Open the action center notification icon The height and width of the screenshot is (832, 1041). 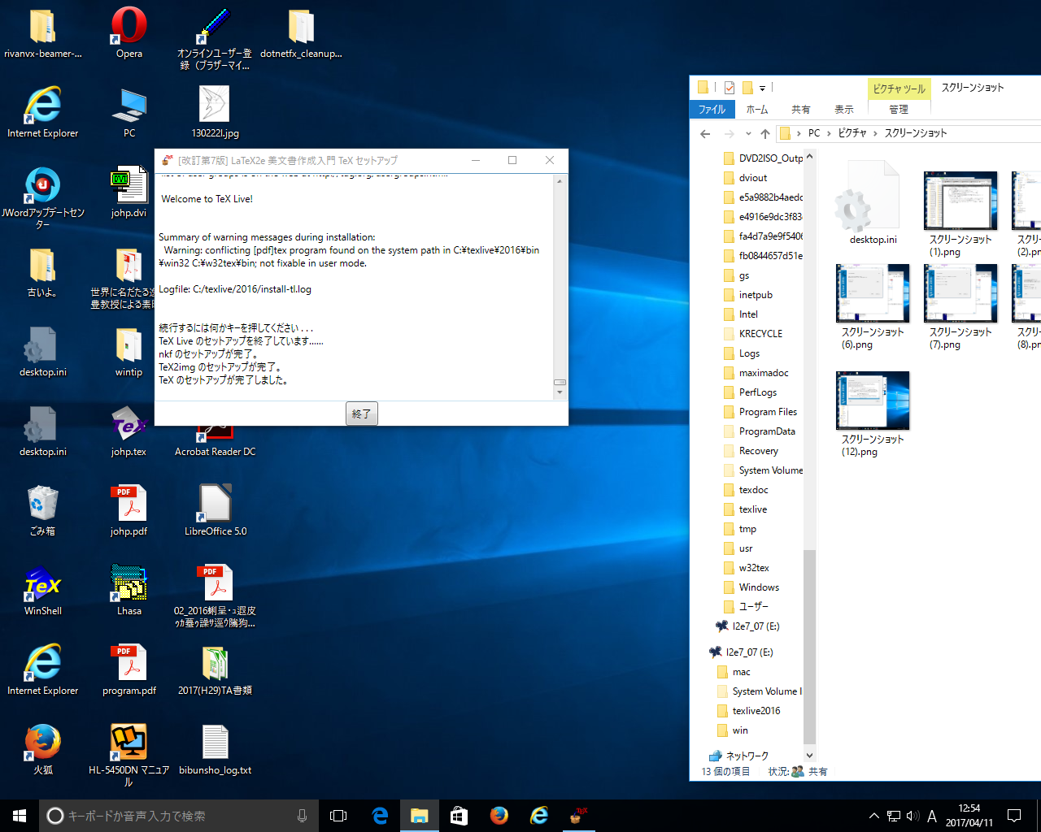(x=1014, y=816)
